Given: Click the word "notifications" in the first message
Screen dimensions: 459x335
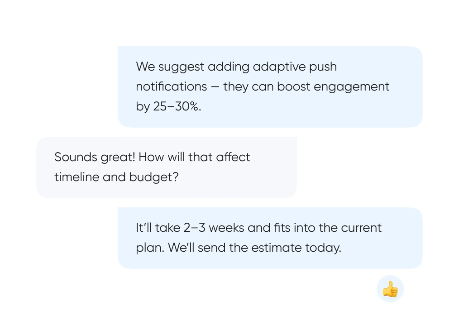Looking at the screenshot, I should coord(172,86).
